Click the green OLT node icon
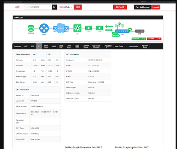 77,28
